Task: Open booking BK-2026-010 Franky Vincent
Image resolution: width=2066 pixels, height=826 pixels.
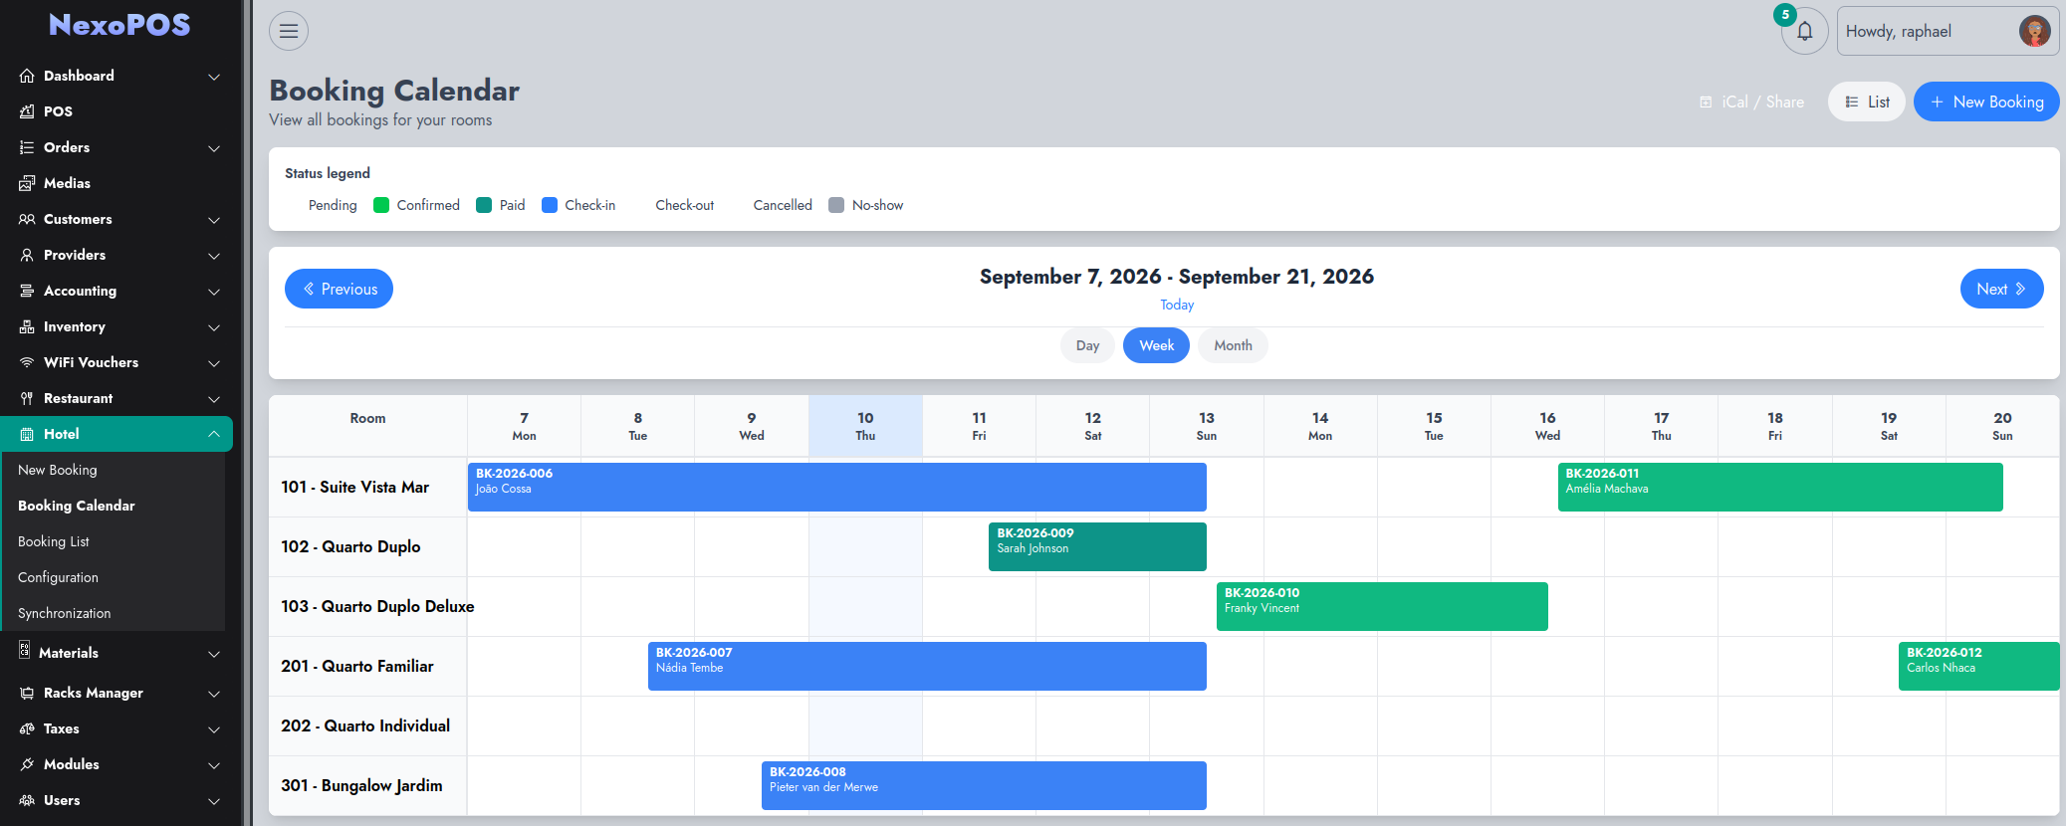Action: 1382,606
